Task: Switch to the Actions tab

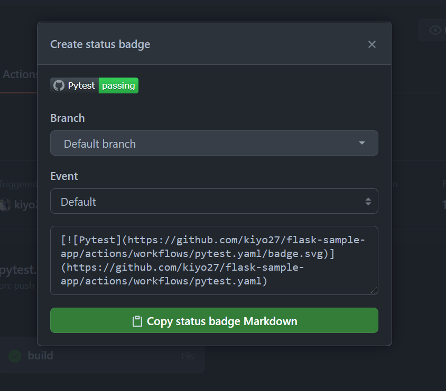Action: coord(20,74)
